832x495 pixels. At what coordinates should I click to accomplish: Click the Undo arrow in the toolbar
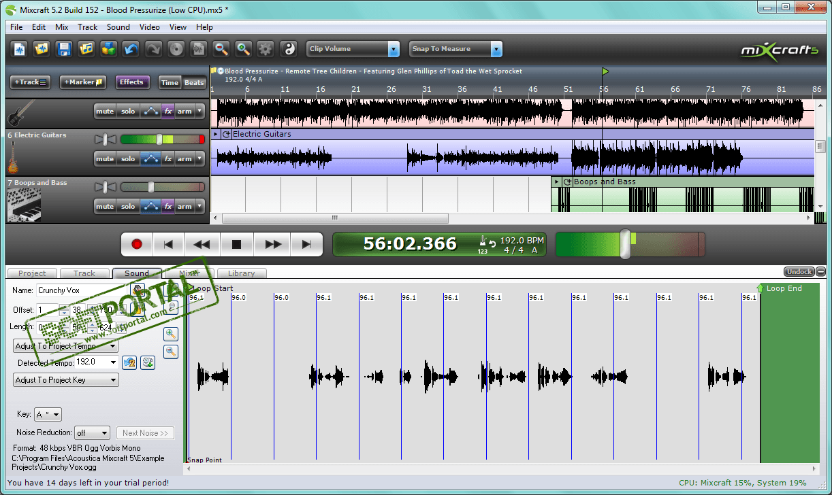[x=131, y=49]
